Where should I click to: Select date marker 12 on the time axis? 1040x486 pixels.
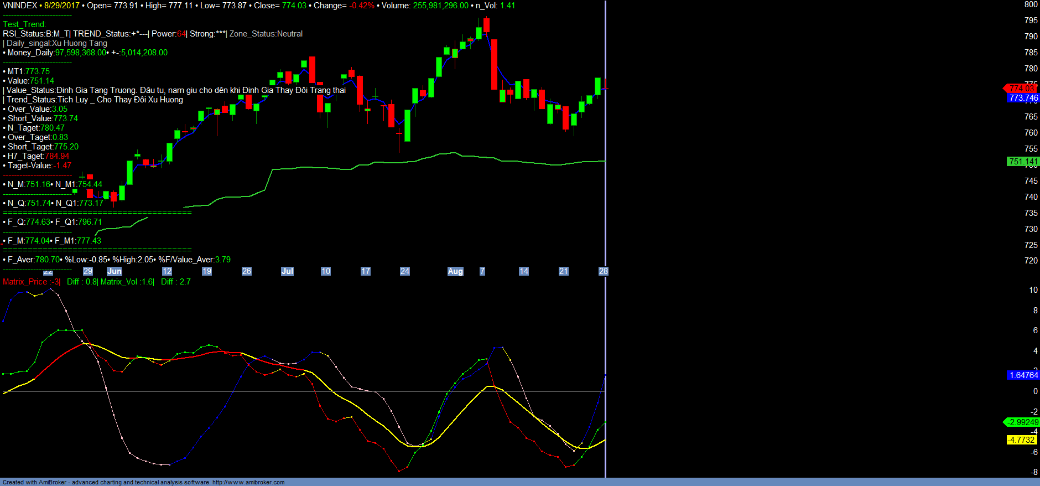point(167,271)
